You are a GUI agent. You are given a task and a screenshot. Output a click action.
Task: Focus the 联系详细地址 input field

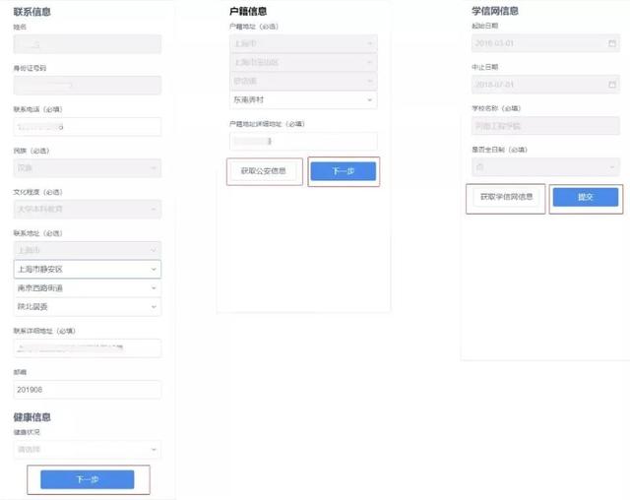88,348
